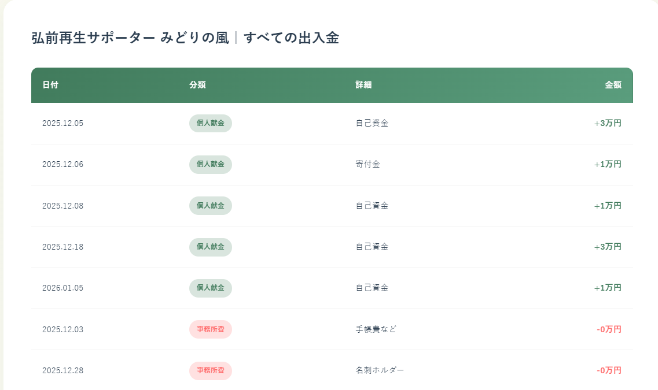658x390 pixels.
Task: Select the 事務所費 badge on the 2025.12.03 row
Action: coord(210,329)
